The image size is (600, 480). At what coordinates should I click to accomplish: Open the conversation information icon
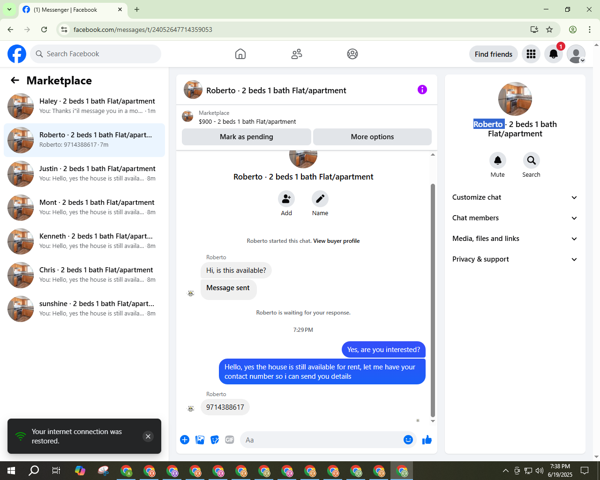click(x=422, y=90)
